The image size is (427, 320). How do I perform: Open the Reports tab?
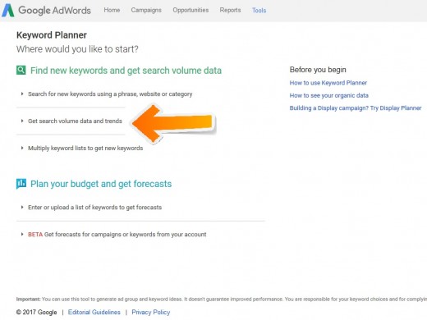(230, 10)
